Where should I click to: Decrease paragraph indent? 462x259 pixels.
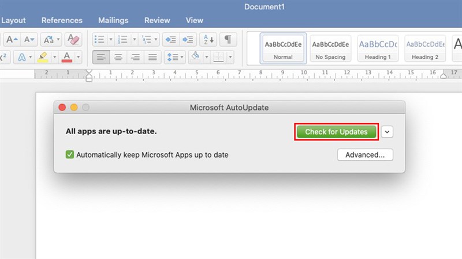(170, 39)
